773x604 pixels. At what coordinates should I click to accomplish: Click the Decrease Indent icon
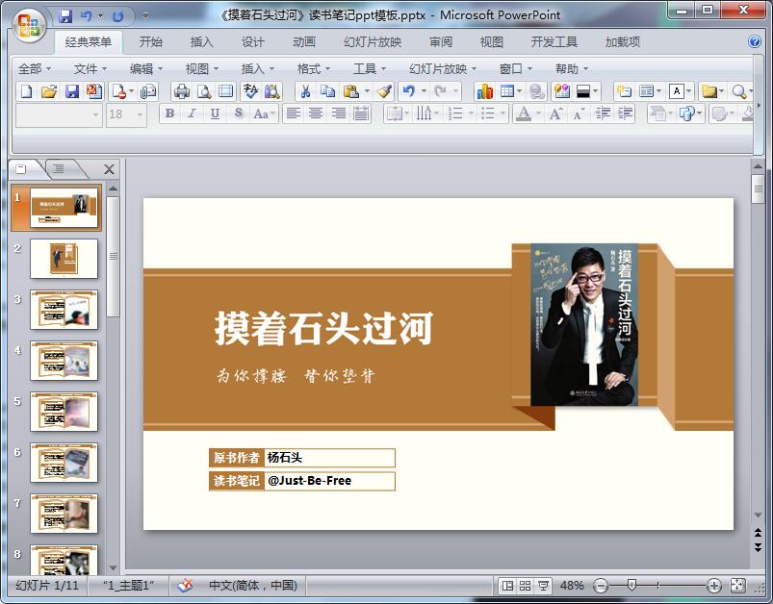point(603,113)
